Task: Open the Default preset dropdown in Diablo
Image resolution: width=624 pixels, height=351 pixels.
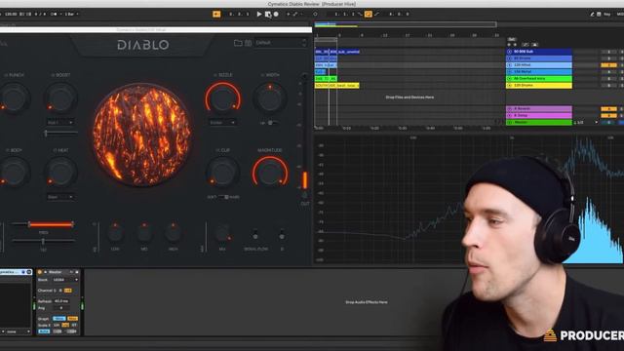Action: (281, 43)
